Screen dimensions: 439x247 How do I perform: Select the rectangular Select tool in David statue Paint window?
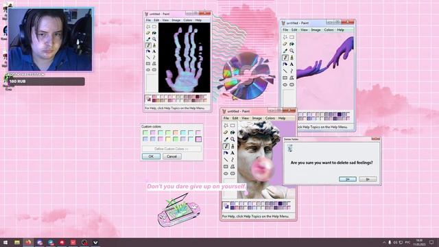coord(233,126)
